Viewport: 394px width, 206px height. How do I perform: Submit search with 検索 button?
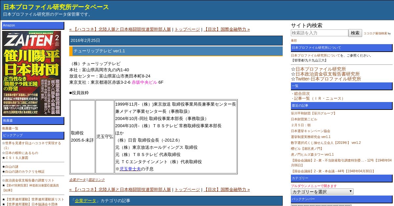pos(355,33)
